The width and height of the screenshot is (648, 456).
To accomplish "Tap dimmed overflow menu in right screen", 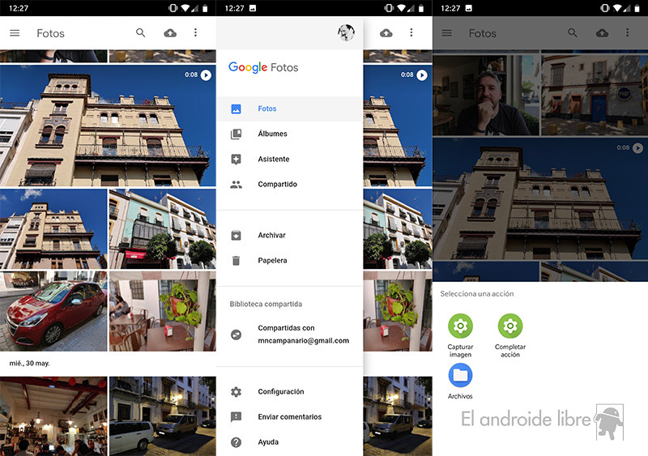I will [x=627, y=32].
